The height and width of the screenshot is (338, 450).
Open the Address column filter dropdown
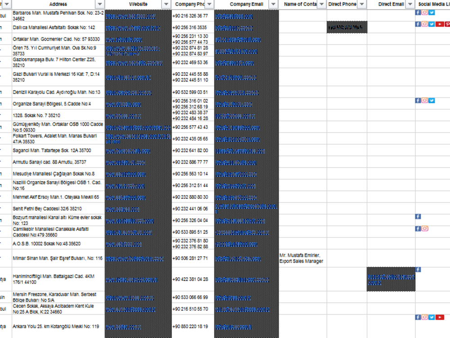(x=99, y=5)
